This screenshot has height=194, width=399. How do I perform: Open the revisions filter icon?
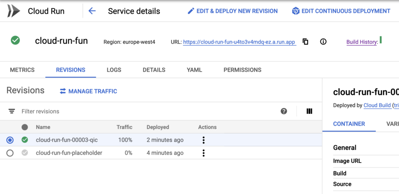12,111
